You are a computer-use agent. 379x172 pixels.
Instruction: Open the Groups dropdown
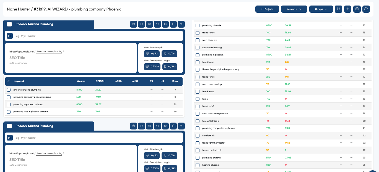click(x=321, y=9)
